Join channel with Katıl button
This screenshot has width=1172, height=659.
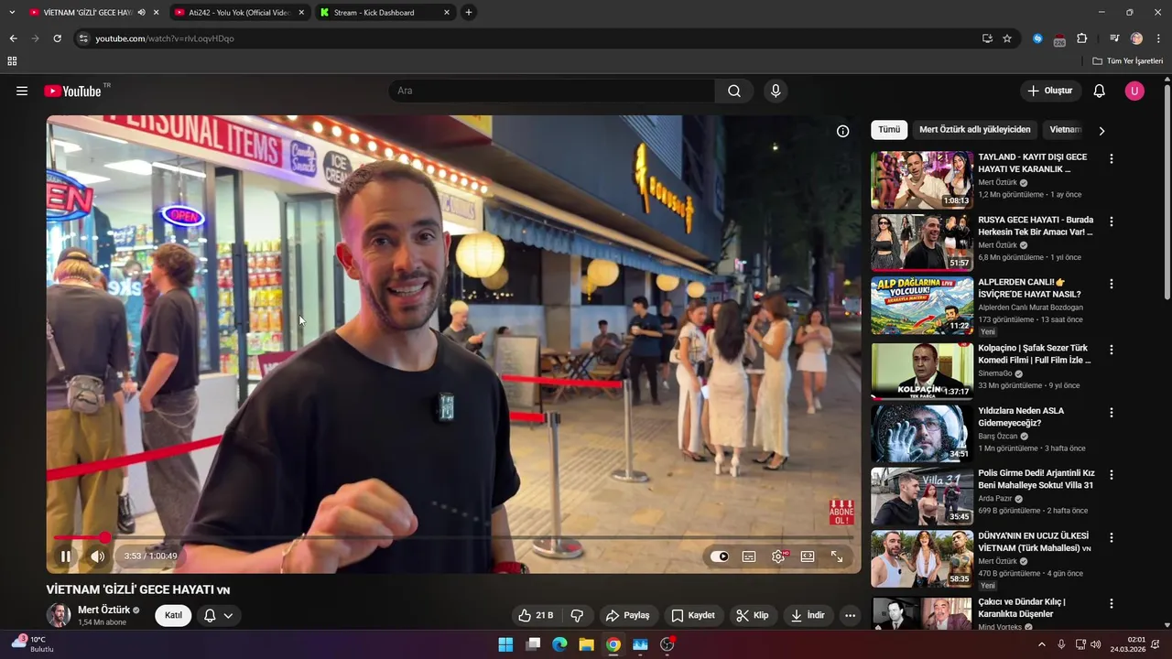(x=173, y=615)
